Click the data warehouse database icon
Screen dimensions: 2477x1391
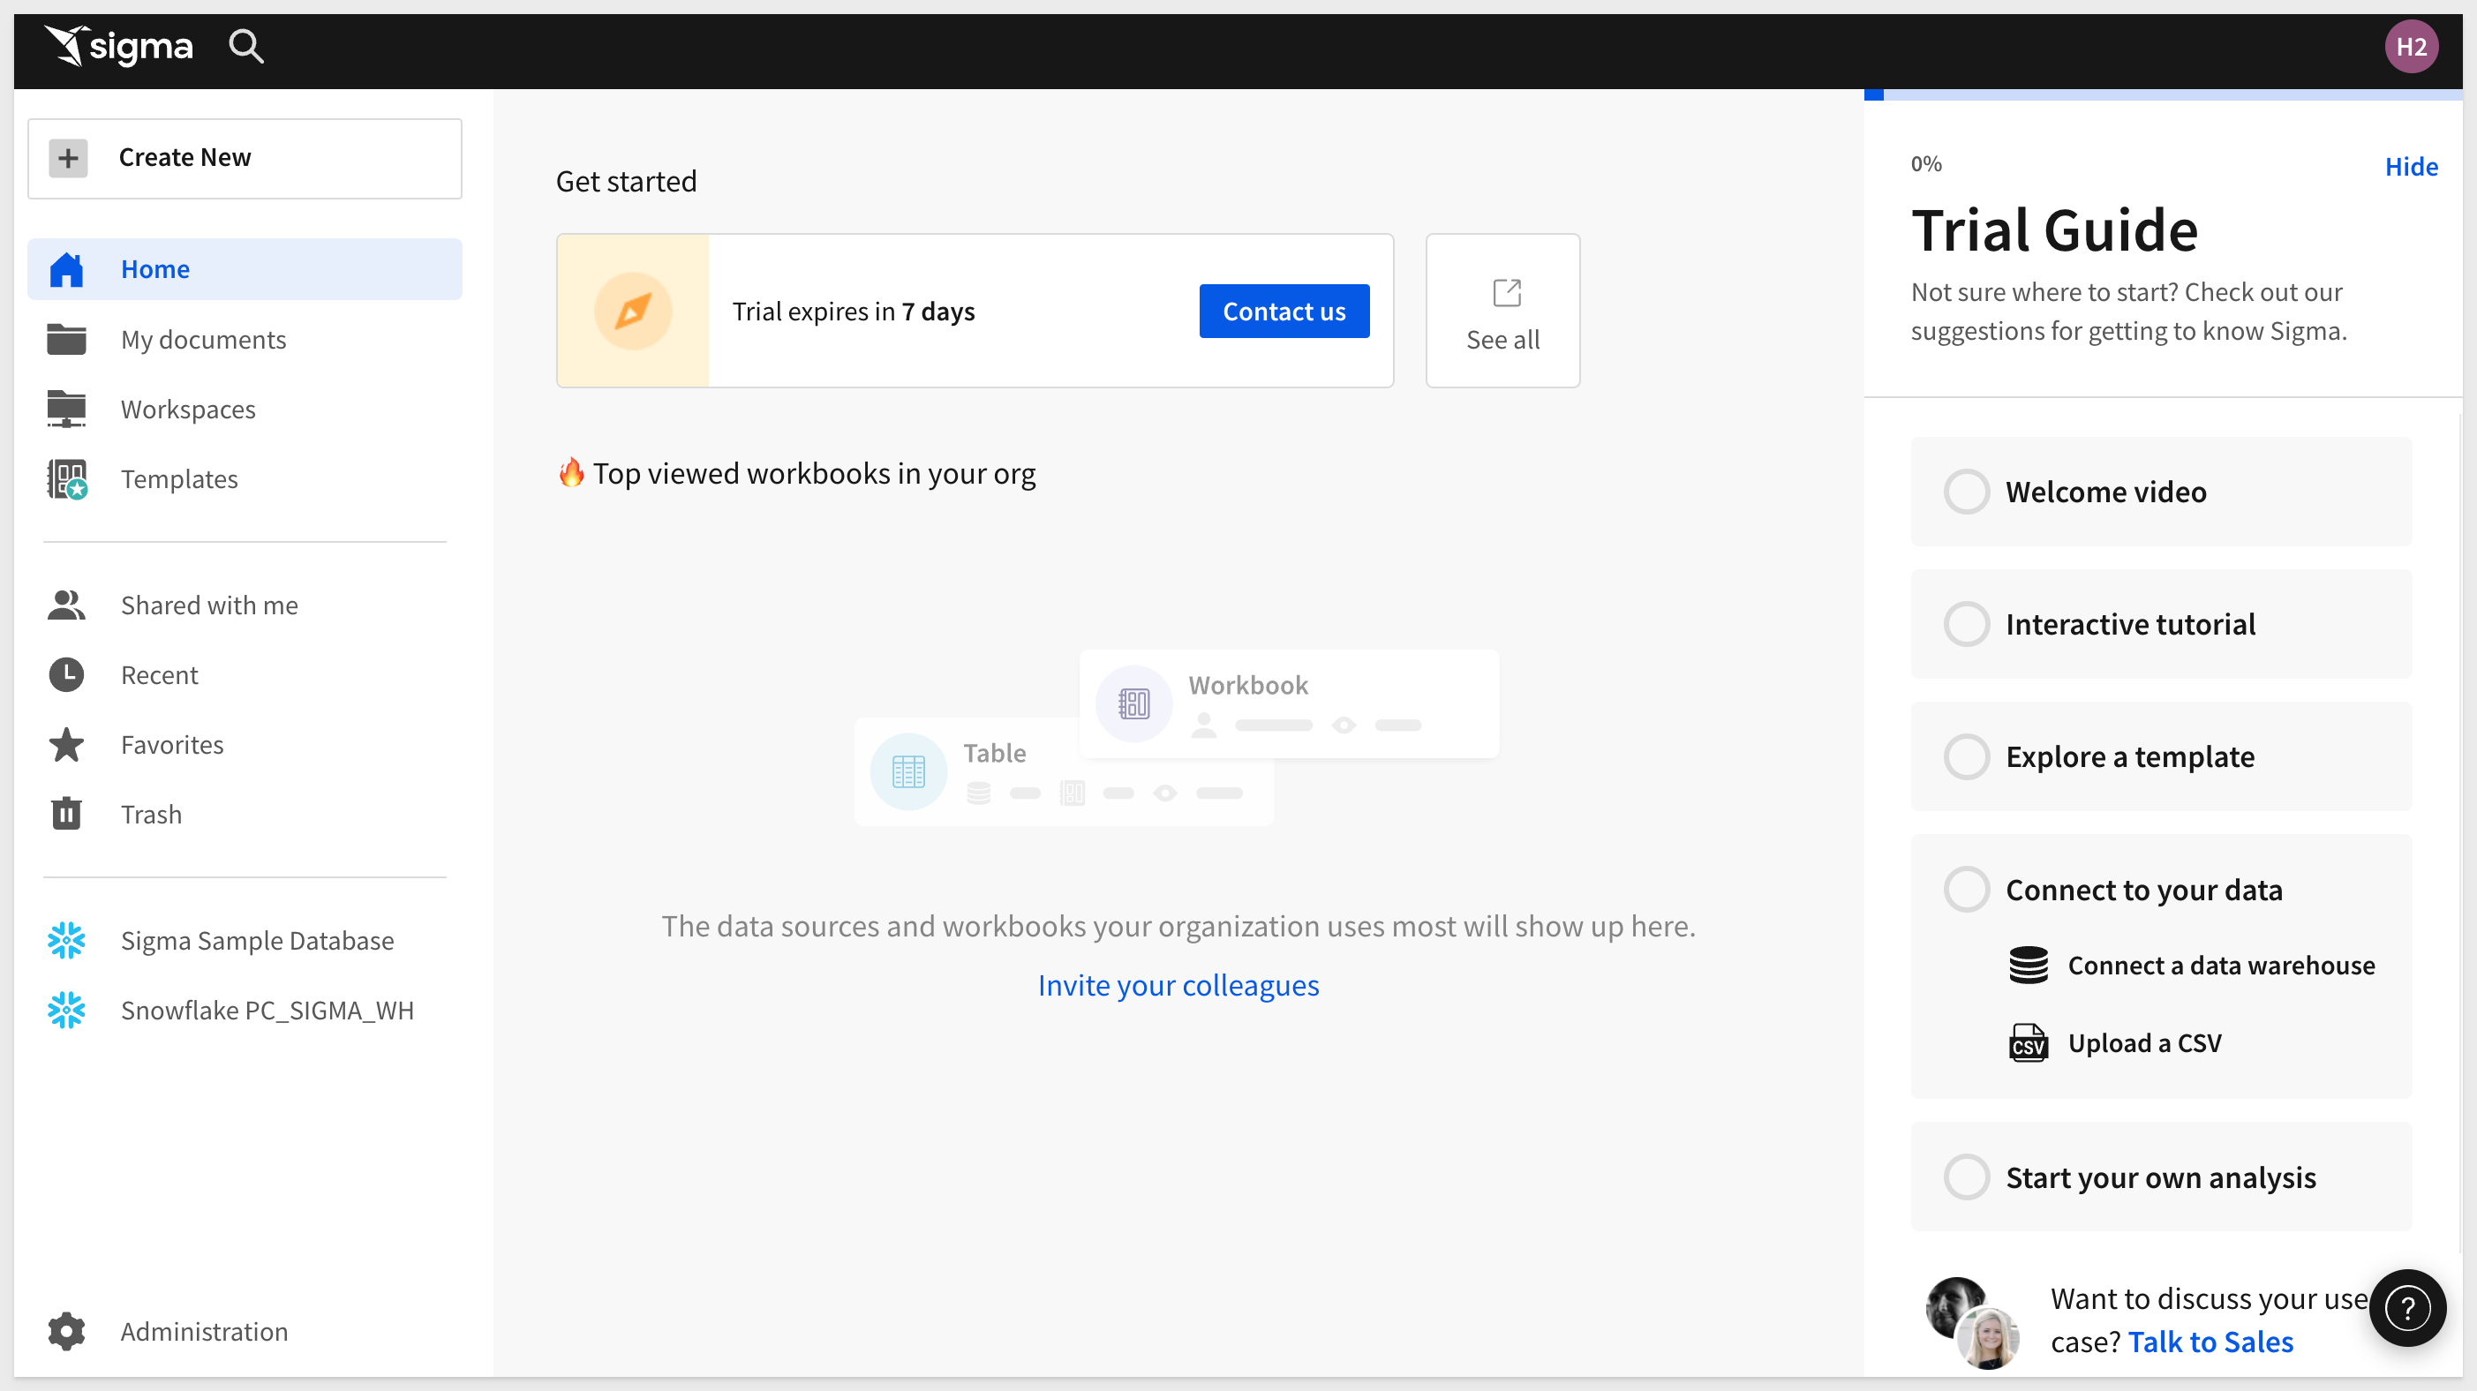point(2028,966)
